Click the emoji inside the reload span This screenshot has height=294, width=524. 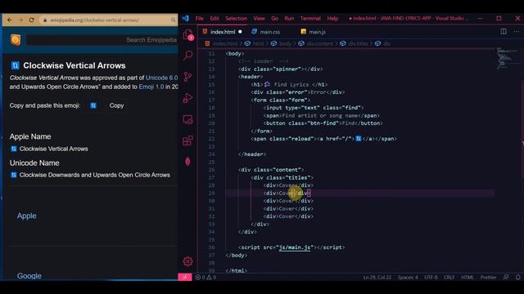pyautogui.click(x=359, y=139)
